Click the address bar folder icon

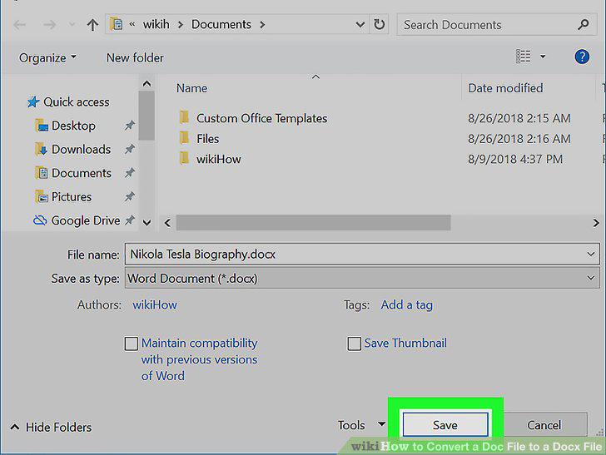117,24
